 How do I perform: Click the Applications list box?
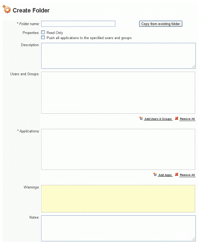tap(118, 149)
